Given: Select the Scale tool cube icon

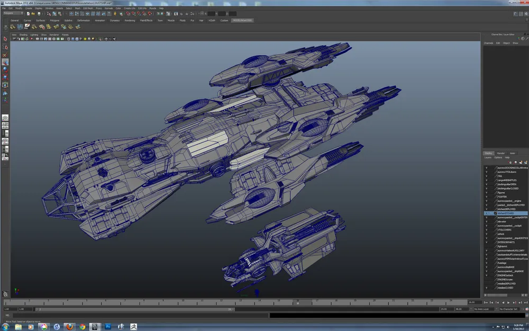Looking at the screenshot, I should [x=5, y=77].
